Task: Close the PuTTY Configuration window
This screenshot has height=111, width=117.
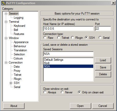Action: click(x=113, y=3)
